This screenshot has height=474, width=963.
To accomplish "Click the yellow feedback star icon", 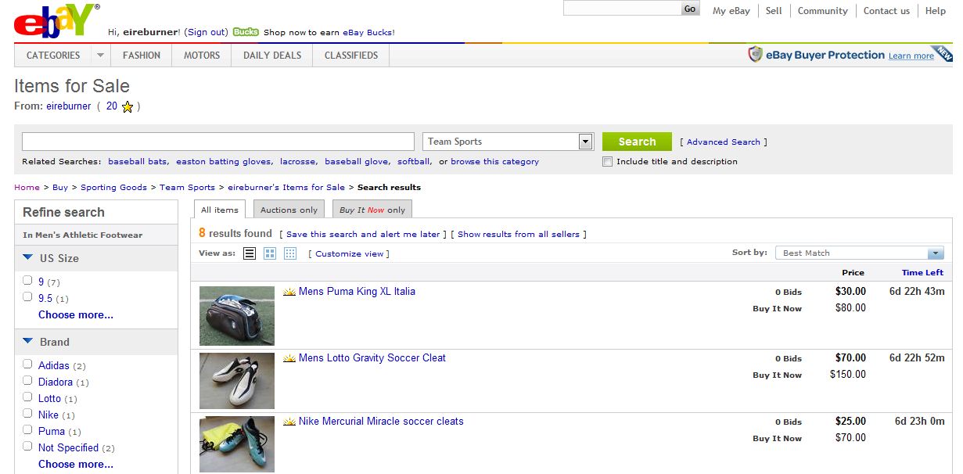I will pyautogui.click(x=128, y=106).
